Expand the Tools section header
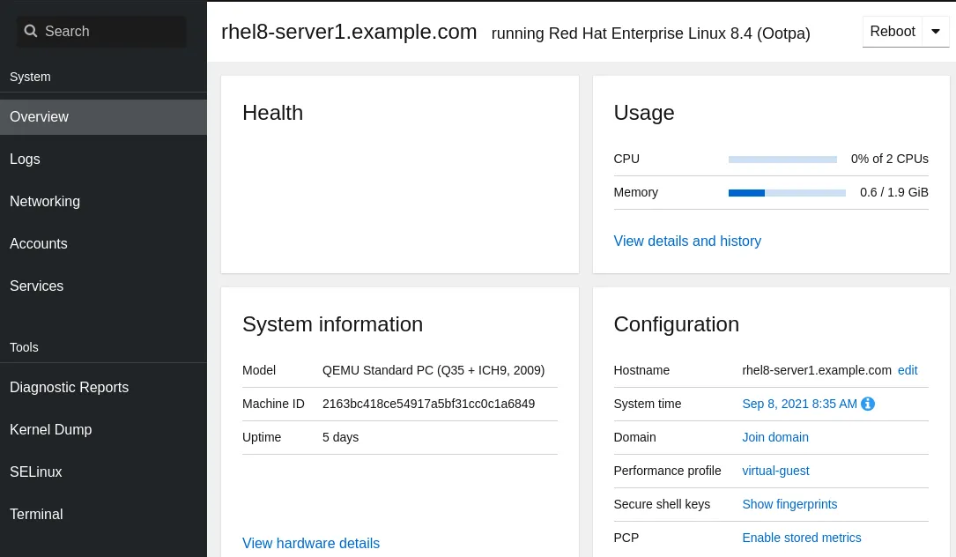The height and width of the screenshot is (557, 956). pos(24,347)
